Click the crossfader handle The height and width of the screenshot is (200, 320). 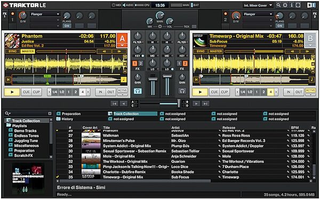[179, 103]
